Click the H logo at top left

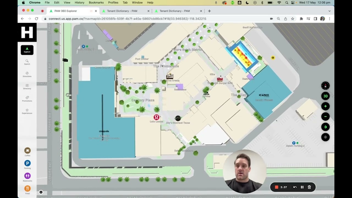pyautogui.click(x=27, y=32)
